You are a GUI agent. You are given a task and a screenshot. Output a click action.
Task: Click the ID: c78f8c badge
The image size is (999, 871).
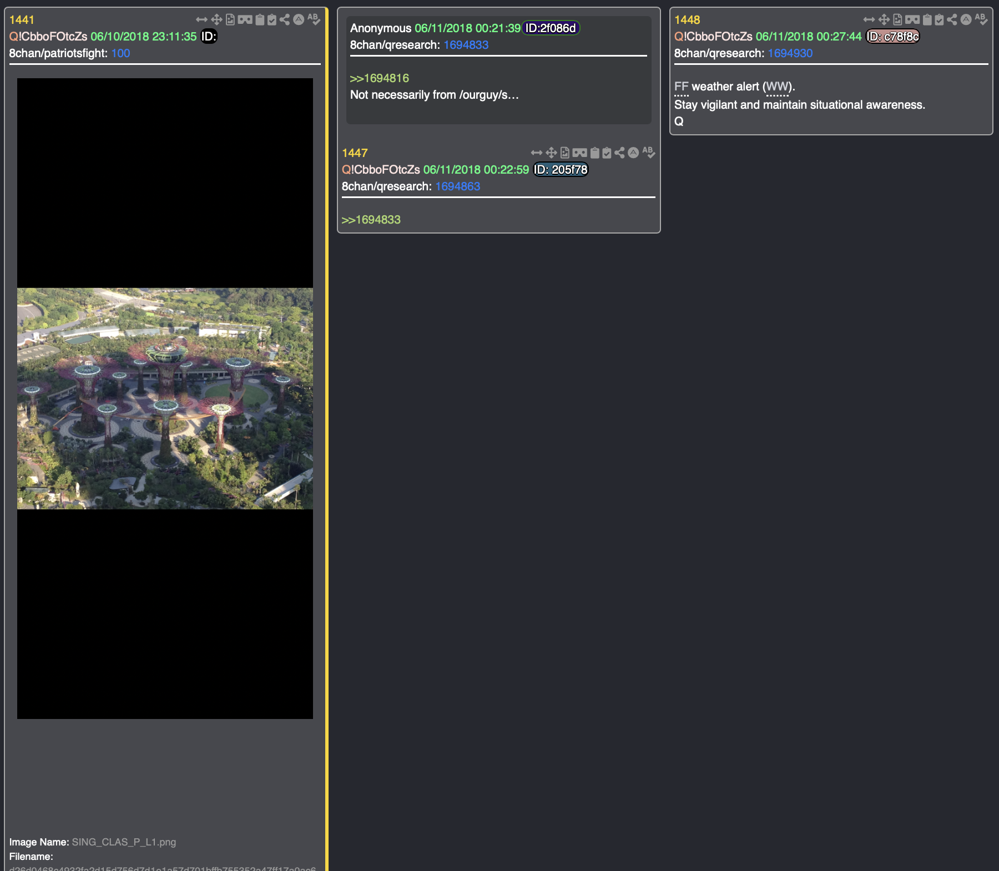pos(893,37)
